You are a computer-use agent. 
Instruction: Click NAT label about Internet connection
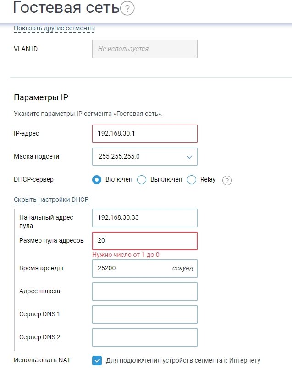coord(183,360)
